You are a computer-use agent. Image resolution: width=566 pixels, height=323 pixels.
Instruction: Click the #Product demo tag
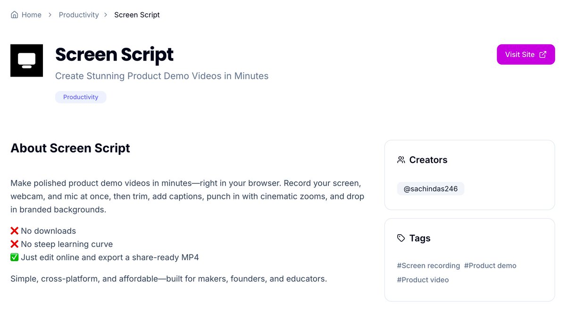[490, 265]
